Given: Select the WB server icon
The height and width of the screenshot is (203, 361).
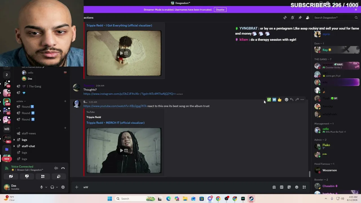Looking at the screenshot, I should pyautogui.click(x=7, y=129).
